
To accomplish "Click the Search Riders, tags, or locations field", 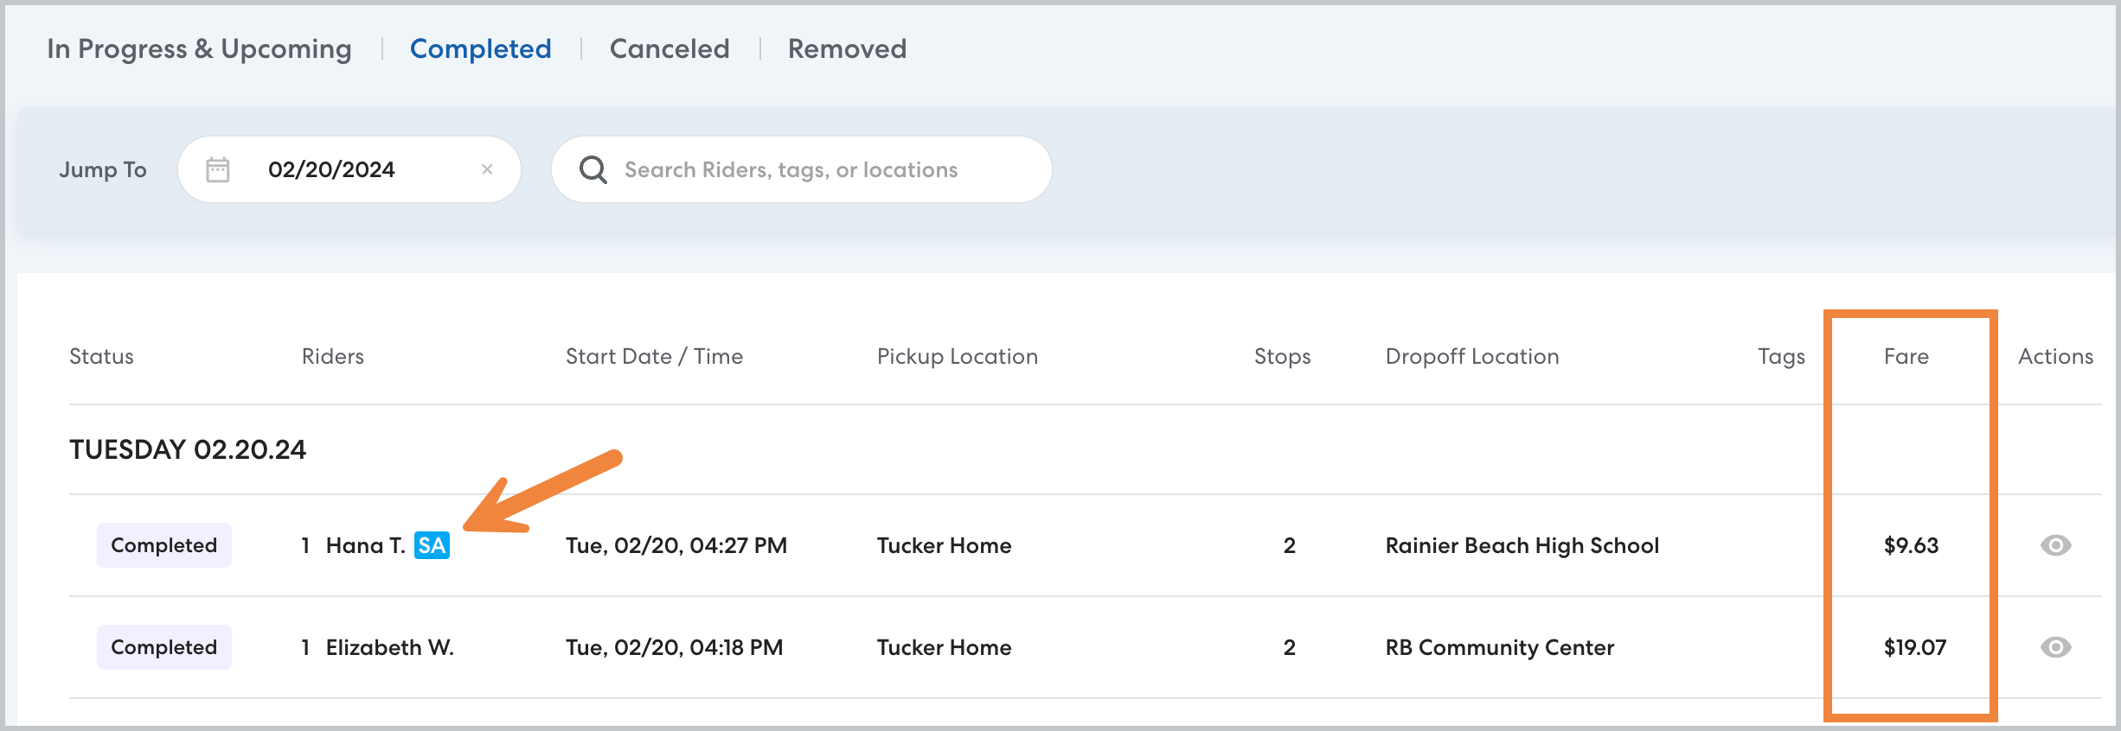I will pos(813,169).
